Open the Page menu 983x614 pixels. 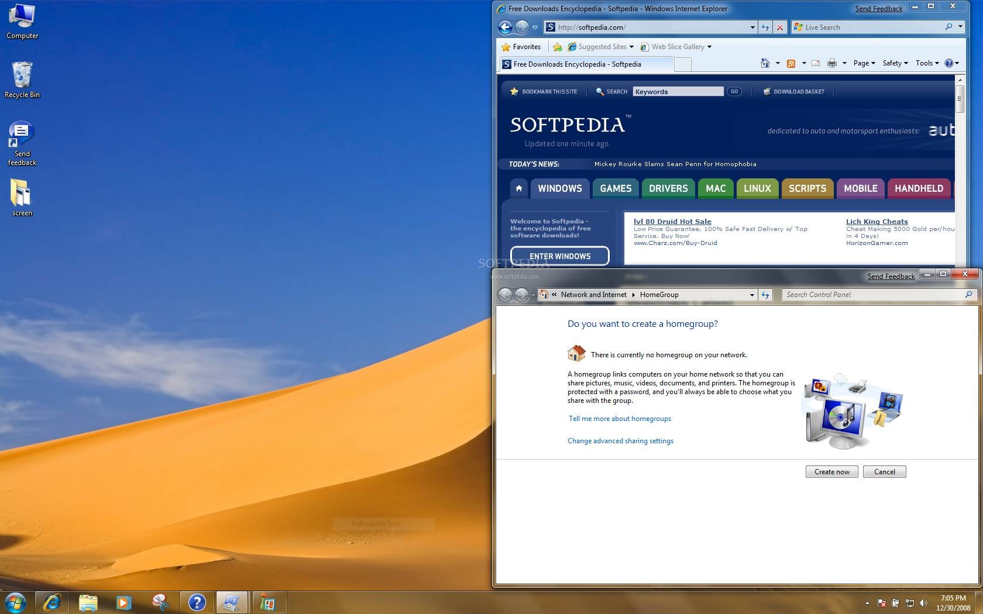point(864,63)
